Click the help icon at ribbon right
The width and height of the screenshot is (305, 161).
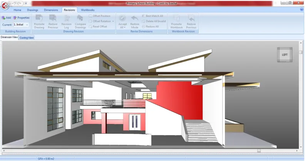coord(302,9)
